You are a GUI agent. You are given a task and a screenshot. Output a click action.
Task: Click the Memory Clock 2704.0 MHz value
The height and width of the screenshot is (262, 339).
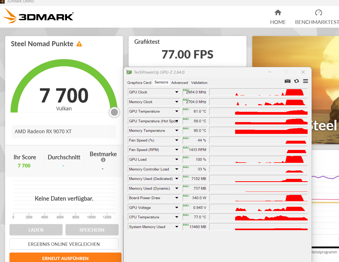(x=195, y=102)
